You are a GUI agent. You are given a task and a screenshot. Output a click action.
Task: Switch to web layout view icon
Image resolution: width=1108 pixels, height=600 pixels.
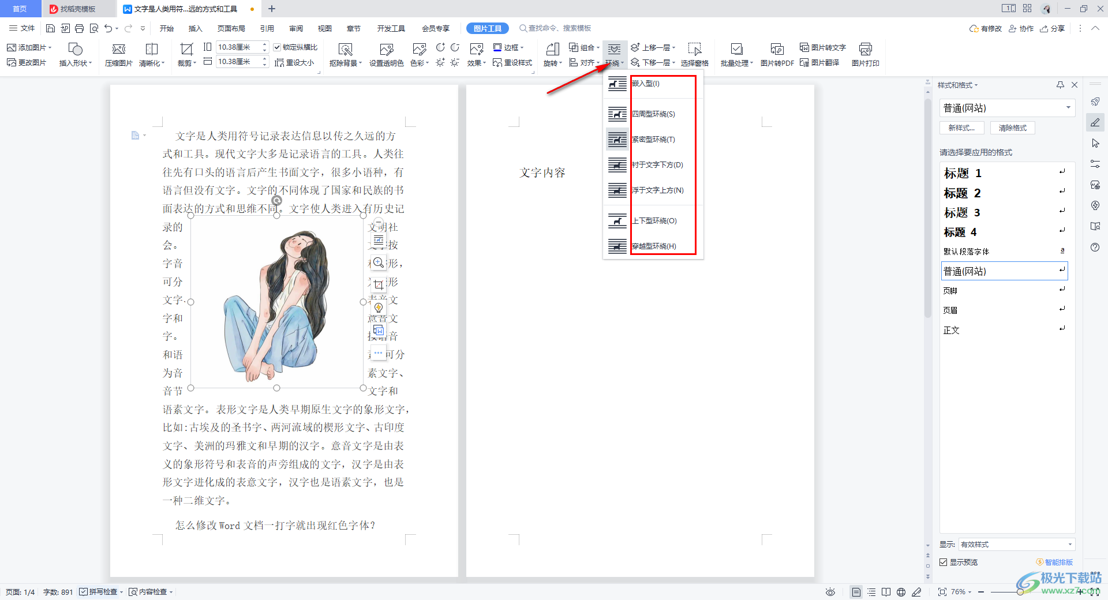pyautogui.click(x=901, y=592)
